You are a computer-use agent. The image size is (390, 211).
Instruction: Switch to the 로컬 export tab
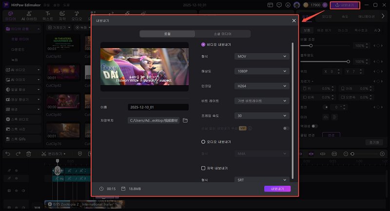point(167,34)
